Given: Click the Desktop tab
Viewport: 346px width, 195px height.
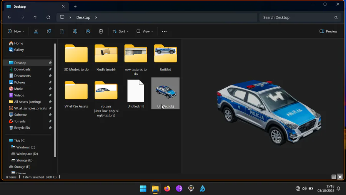Looking at the screenshot, I should pos(37,7).
